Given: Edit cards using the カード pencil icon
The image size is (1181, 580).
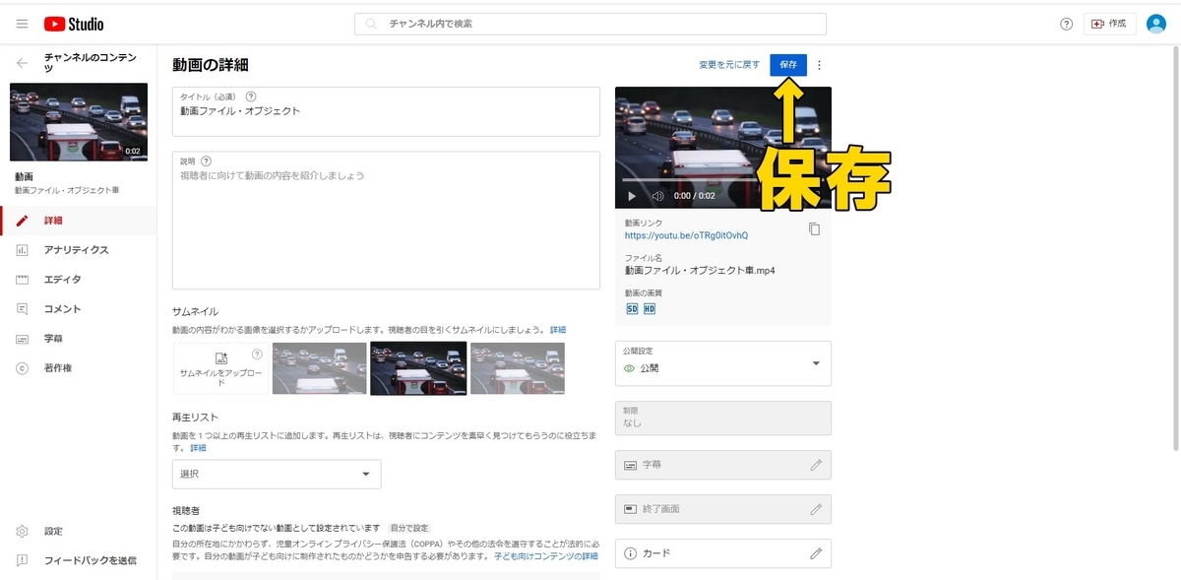Looking at the screenshot, I should (815, 553).
